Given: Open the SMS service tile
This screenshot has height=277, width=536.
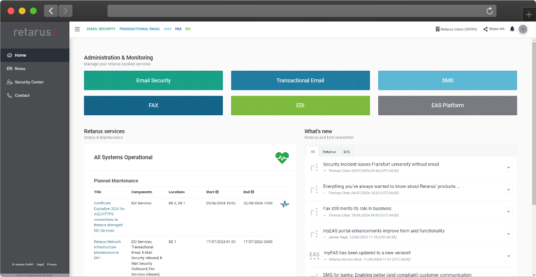Looking at the screenshot, I should point(448,80).
